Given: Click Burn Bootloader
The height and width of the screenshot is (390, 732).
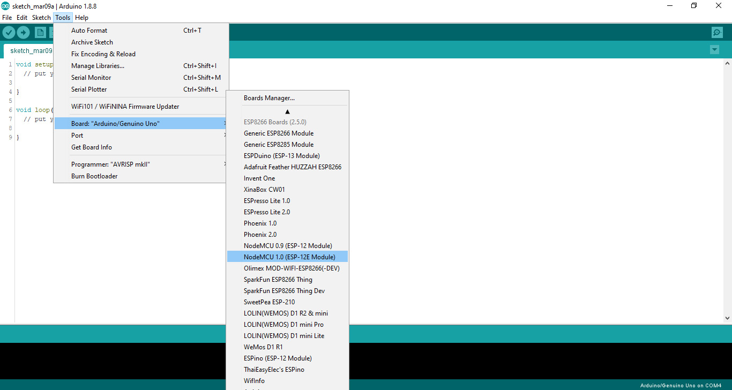Looking at the screenshot, I should 94,176.
